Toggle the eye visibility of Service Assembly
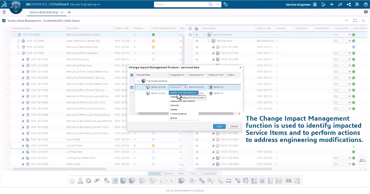This screenshot has width=370, height=194. (x=197, y=35)
